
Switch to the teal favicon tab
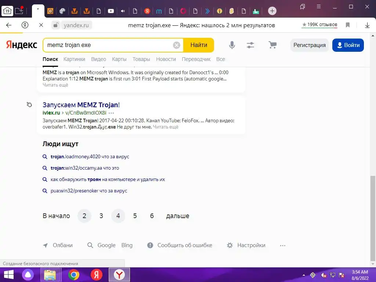click(x=256, y=11)
